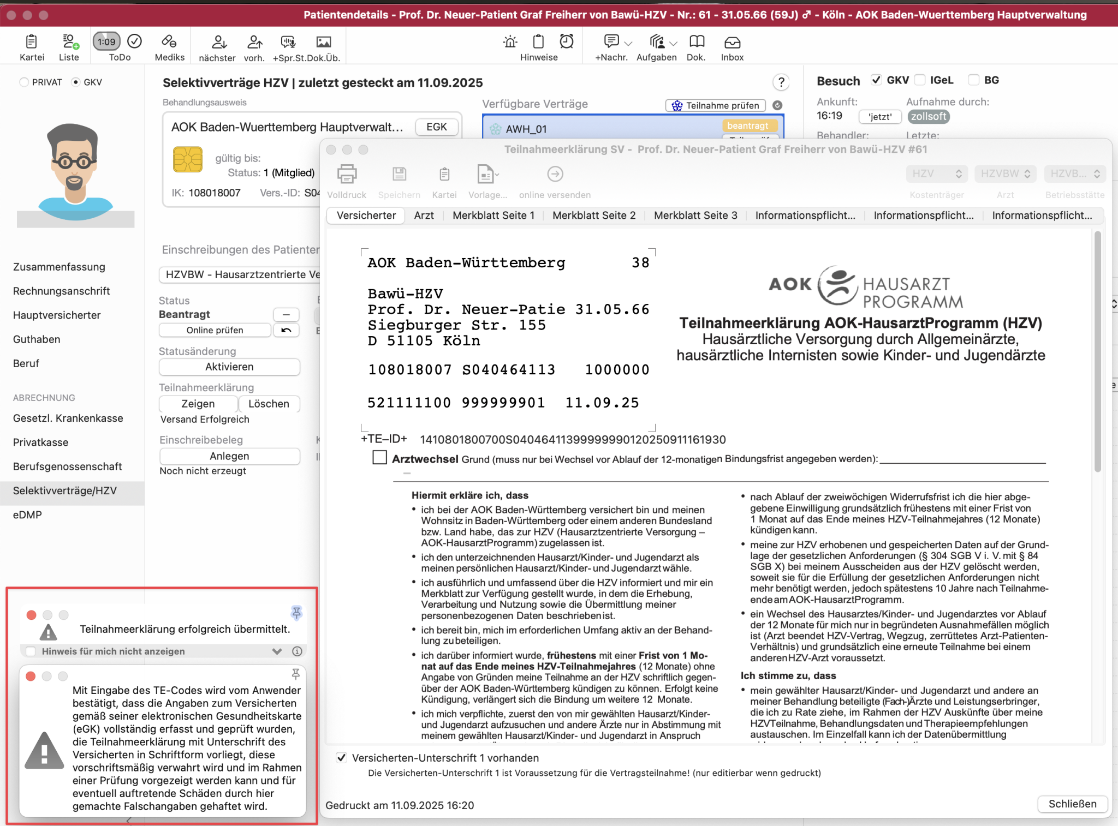Open the HZV Kostenträger dropdown

pyautogui.click(x=937, y=173)
